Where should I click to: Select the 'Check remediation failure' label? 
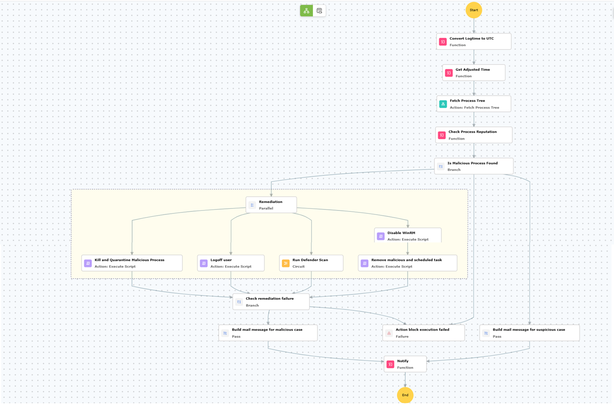tap(270, 299)
